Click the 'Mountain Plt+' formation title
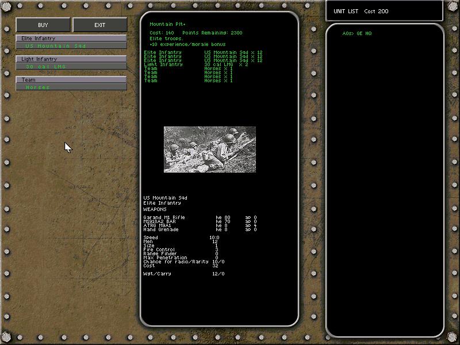Image resolution: width=460 pixels, height=345 pixels. [167, 24]
